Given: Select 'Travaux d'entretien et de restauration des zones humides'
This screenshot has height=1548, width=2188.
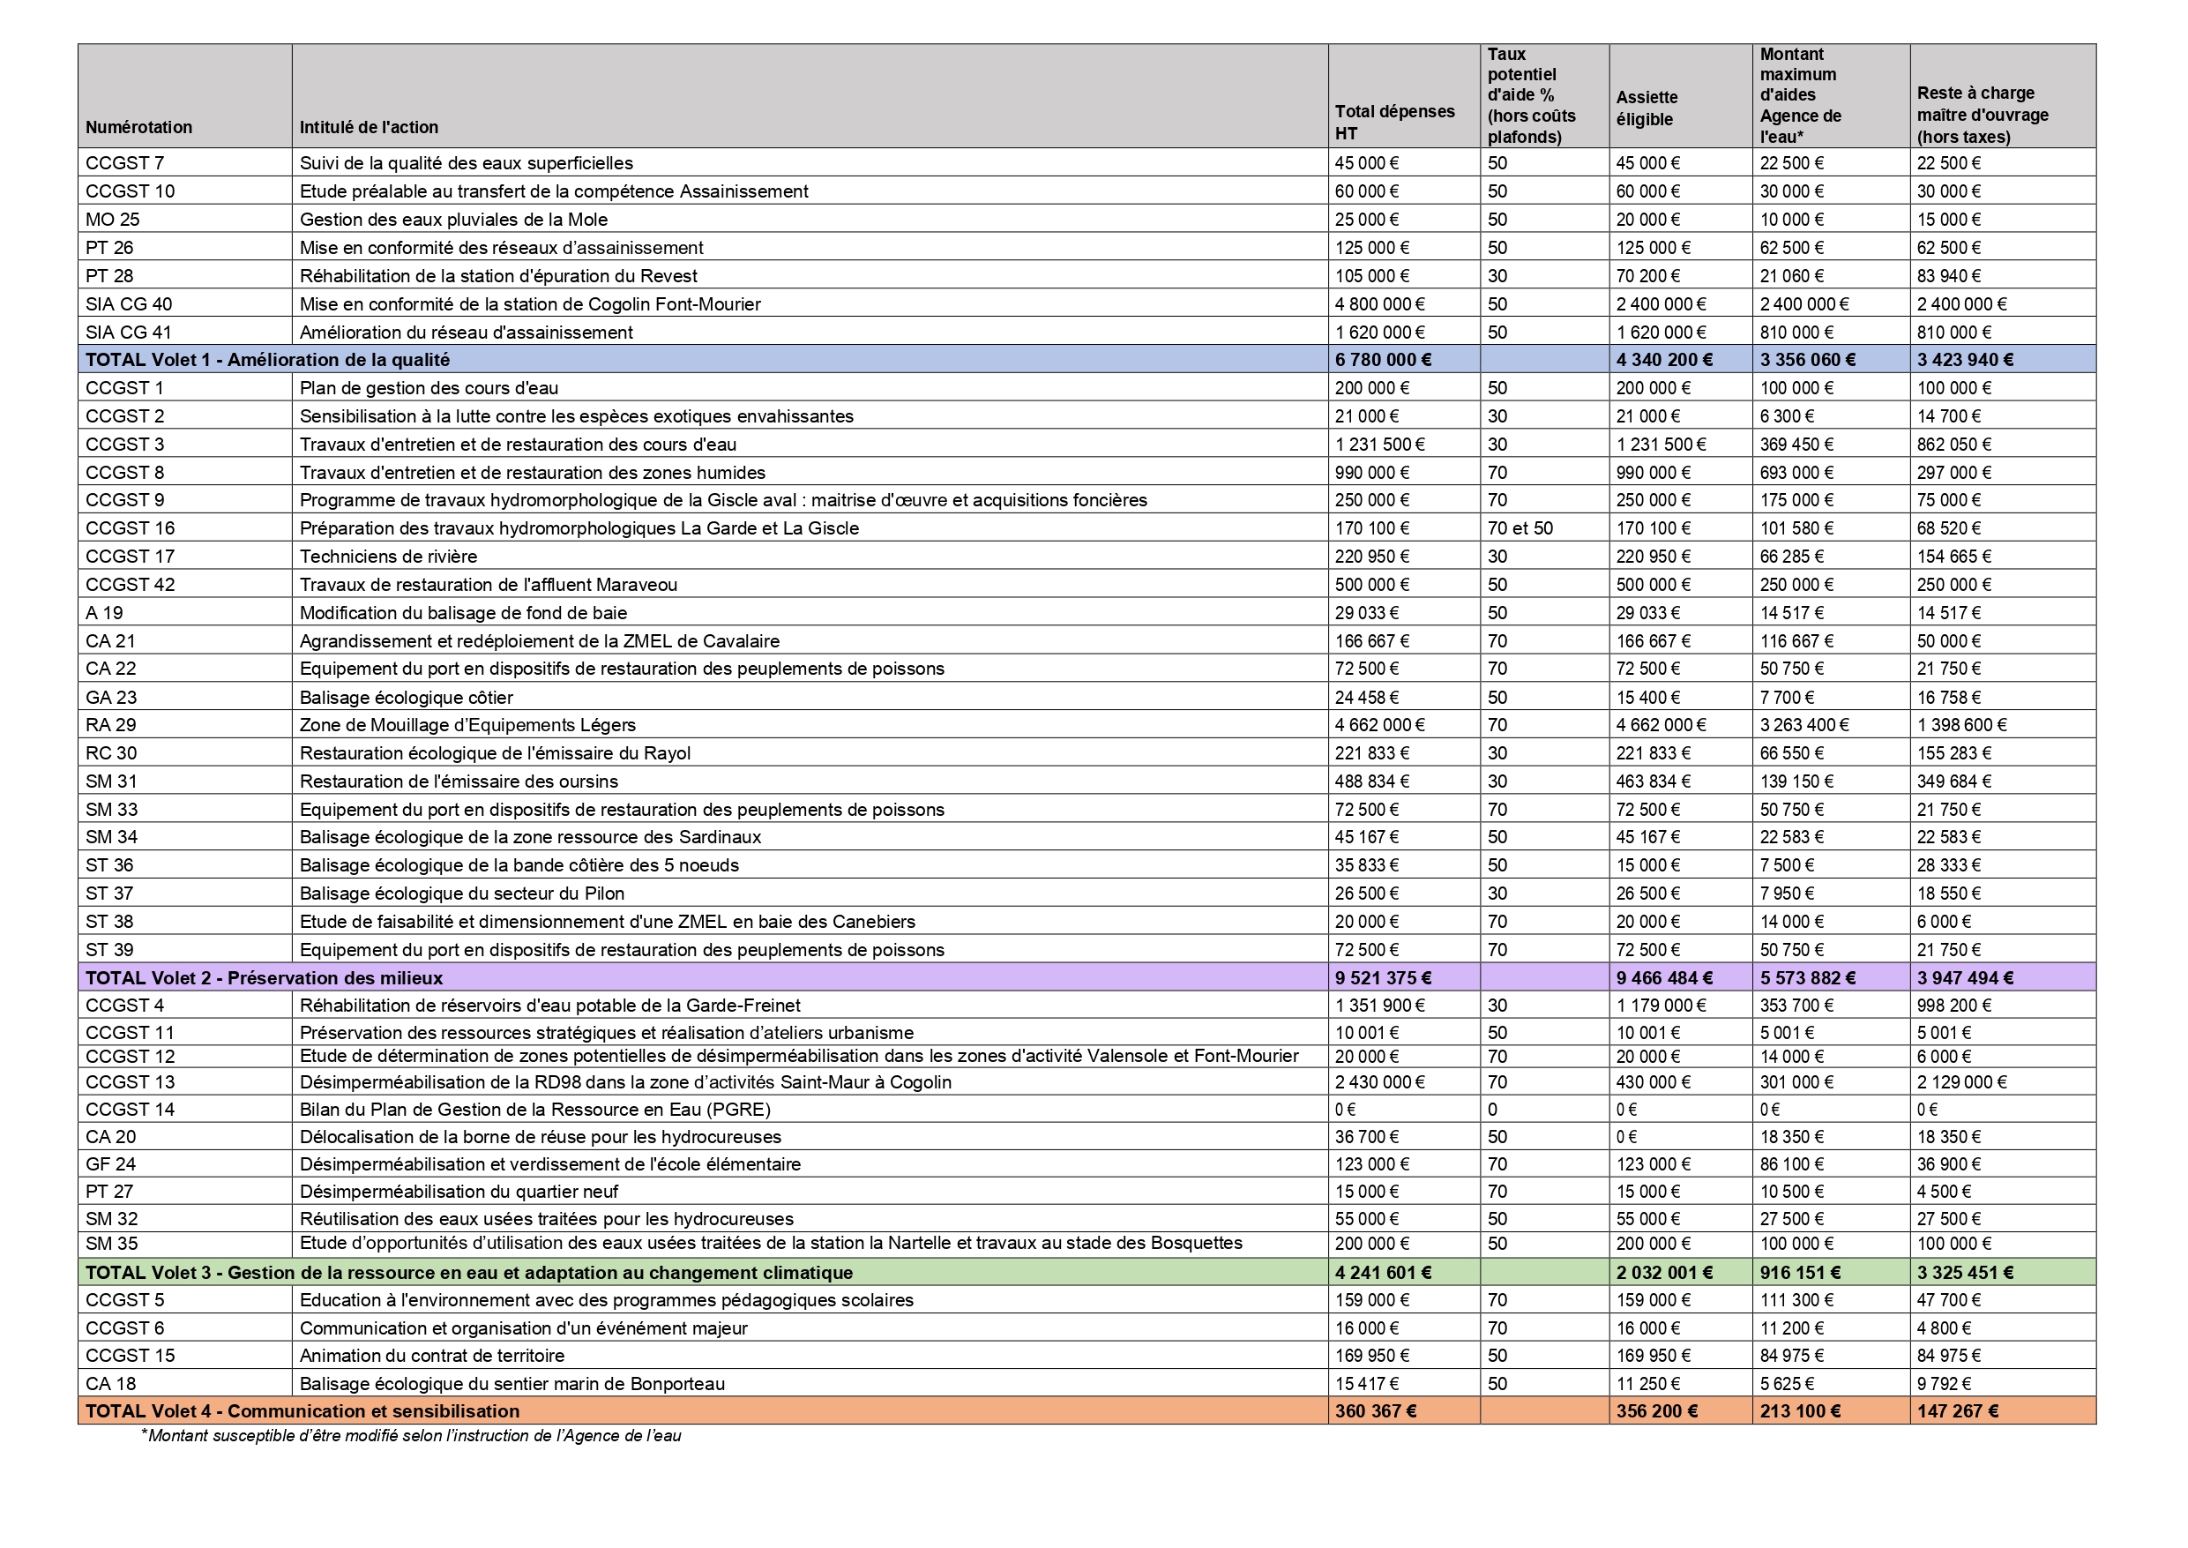Looking at the screenshot, I should pos(533,472).
